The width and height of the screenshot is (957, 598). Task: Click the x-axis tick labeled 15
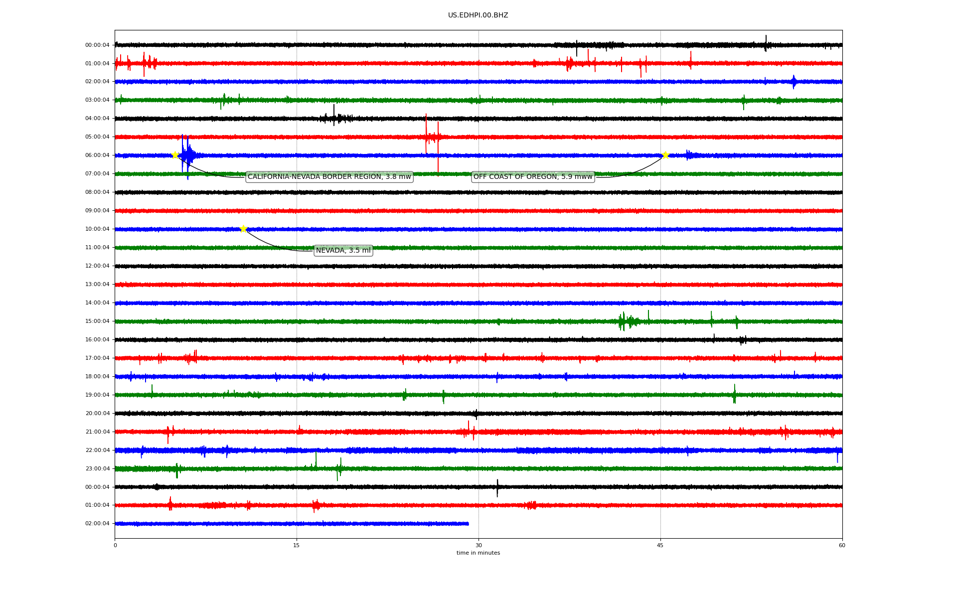(297, 546)
